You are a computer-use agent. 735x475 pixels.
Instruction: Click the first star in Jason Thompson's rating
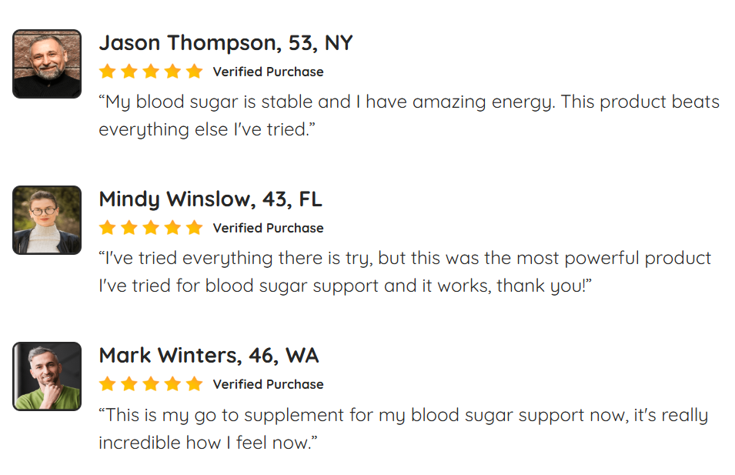pos(108,72)
